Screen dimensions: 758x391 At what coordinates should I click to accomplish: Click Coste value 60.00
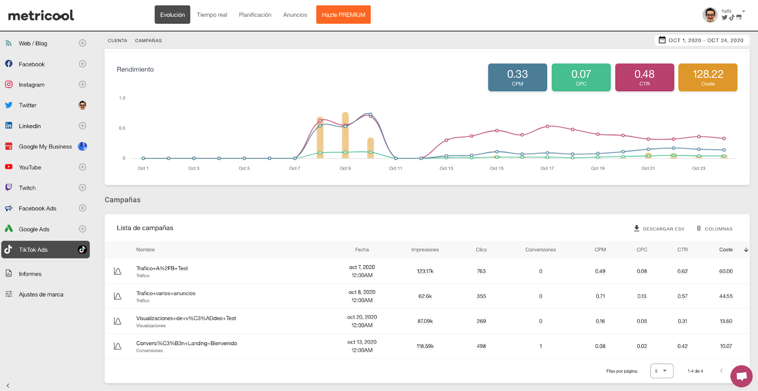pyautogui.click(x=726, y=271)
